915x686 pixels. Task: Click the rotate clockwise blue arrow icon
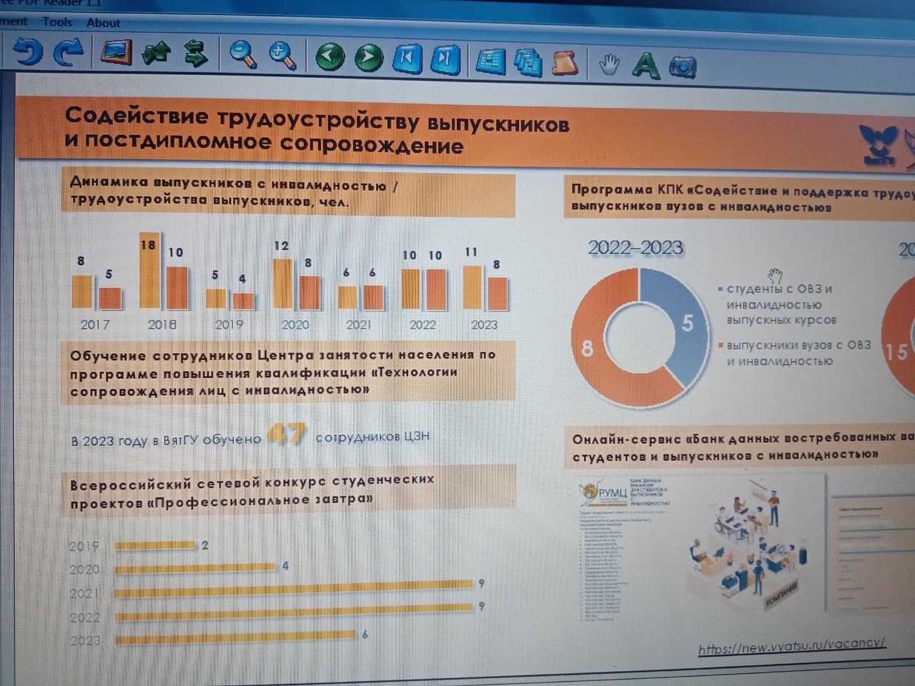pyautogui.click(x=69, y=54)
